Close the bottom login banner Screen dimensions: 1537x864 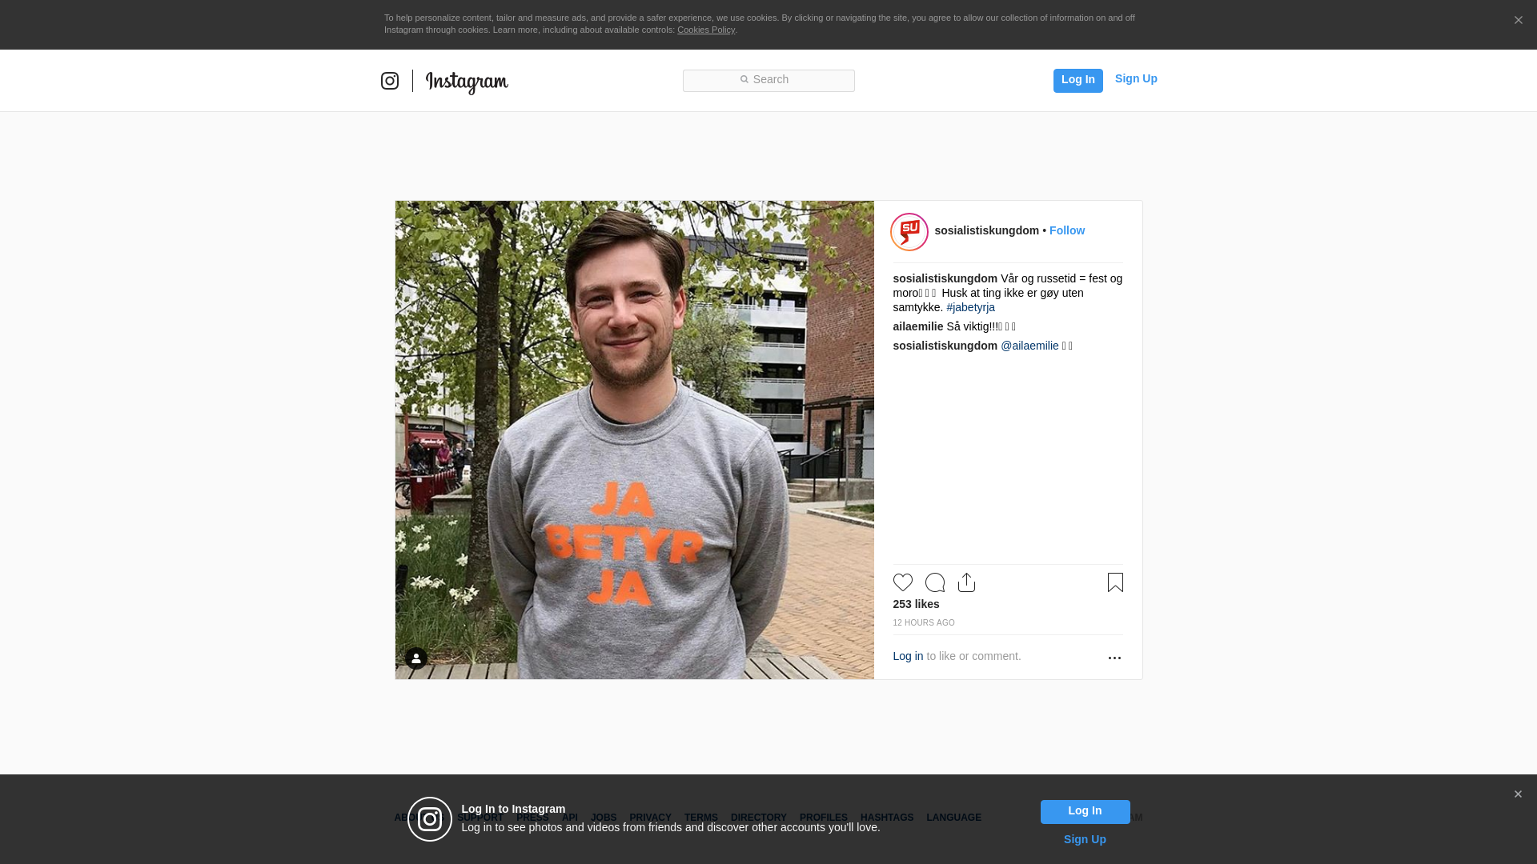(1518, 794)
